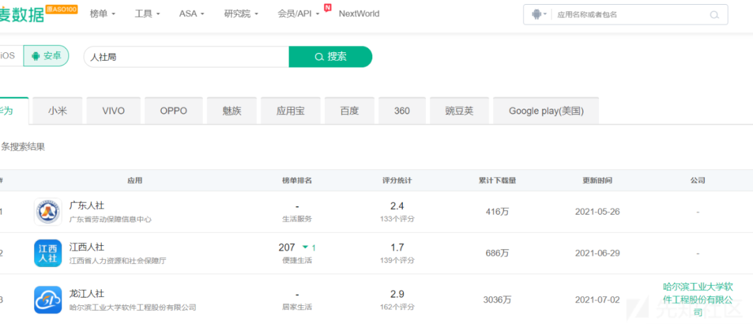Open the 哈尔滨工业大学软件工程股份有限公司 company link
This screenshot has height=324, width=753.
pyautogui.click(x=698, y=299)
